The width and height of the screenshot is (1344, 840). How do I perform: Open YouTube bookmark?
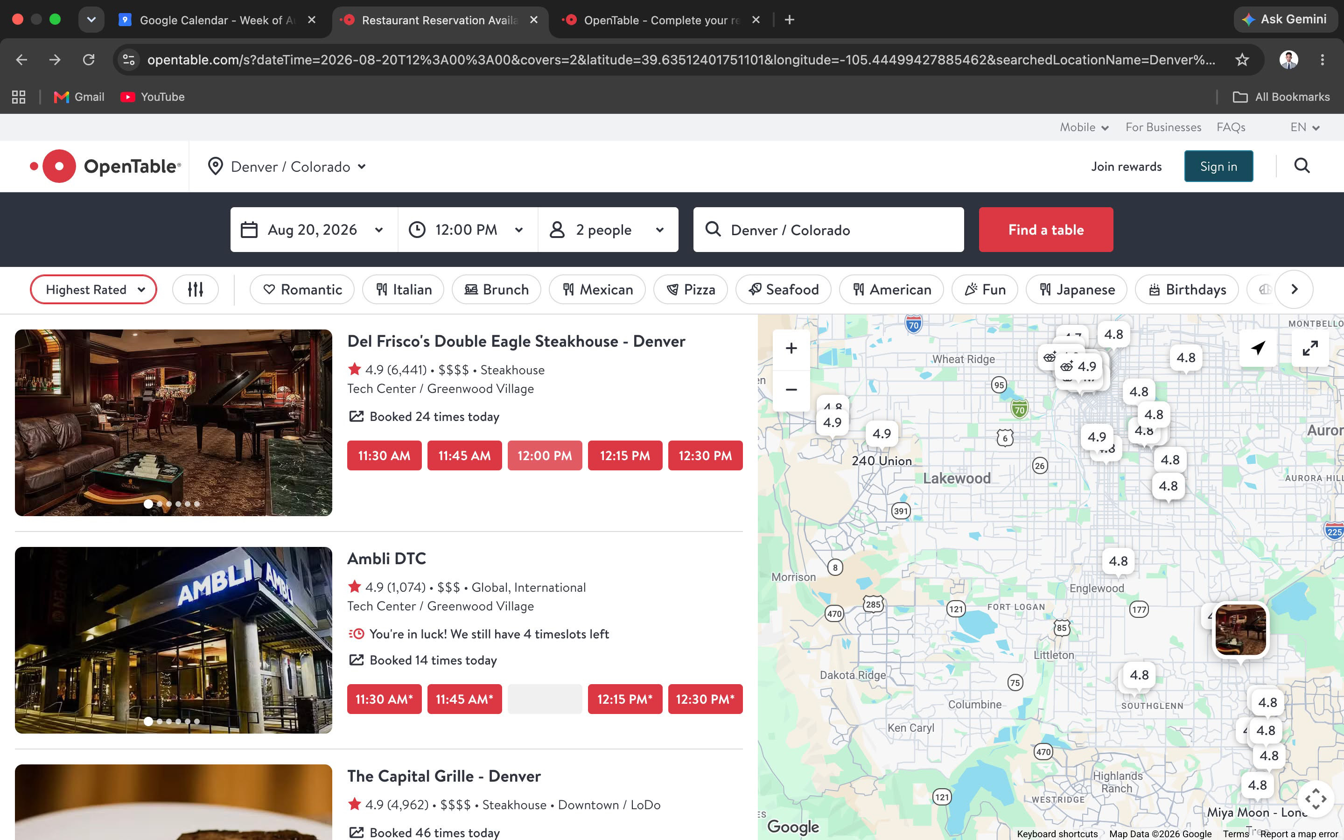[x=153, y=97]
